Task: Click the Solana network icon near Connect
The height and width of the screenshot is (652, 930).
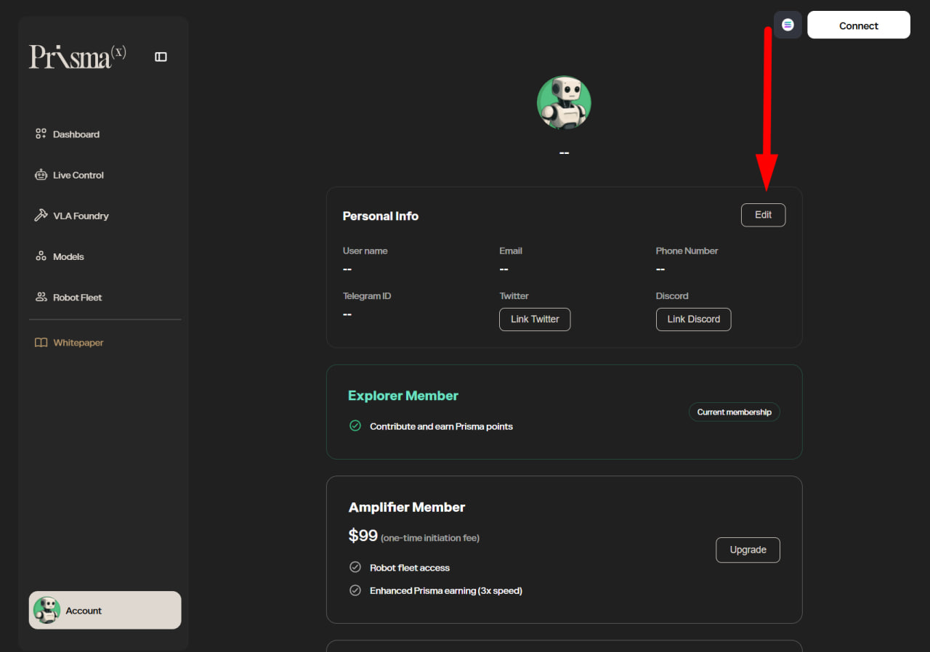Action: pos(788,25)
